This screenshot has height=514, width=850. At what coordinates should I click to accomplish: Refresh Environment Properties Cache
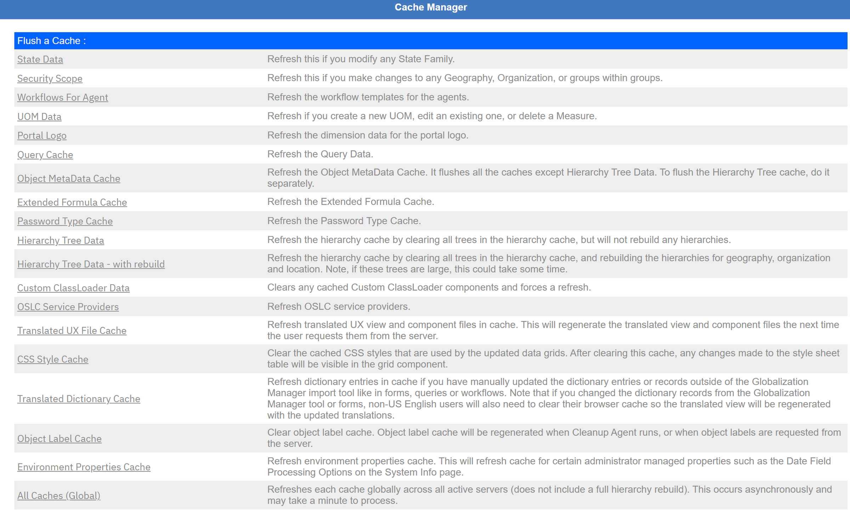[84, 467]
